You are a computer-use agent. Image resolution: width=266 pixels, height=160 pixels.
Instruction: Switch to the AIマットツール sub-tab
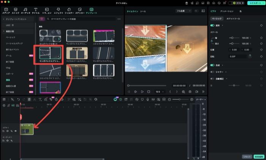click(233, 19)
